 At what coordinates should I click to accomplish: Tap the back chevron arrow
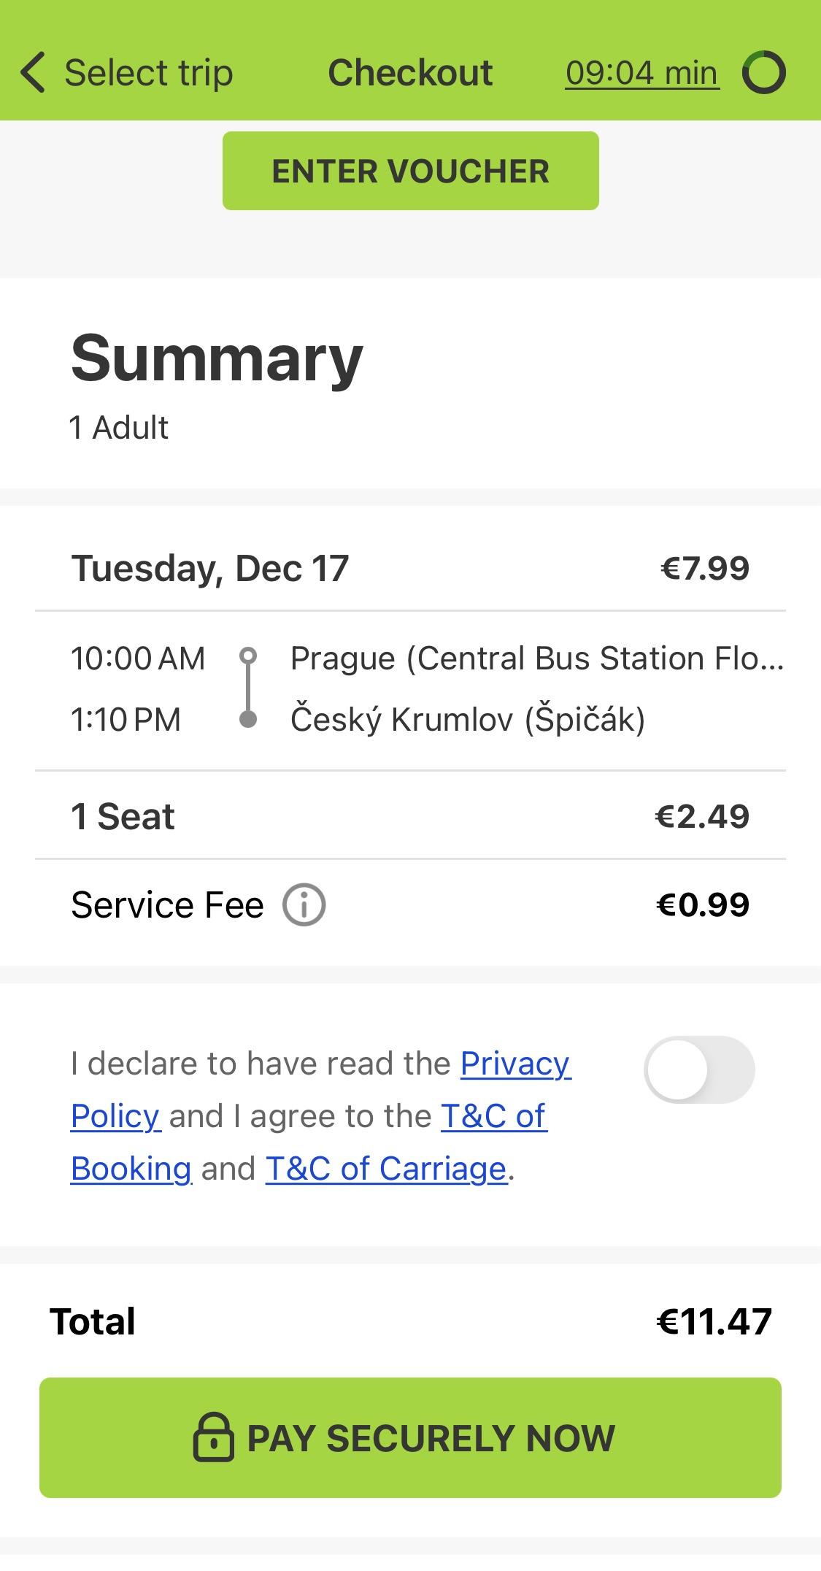pos(34,72)
